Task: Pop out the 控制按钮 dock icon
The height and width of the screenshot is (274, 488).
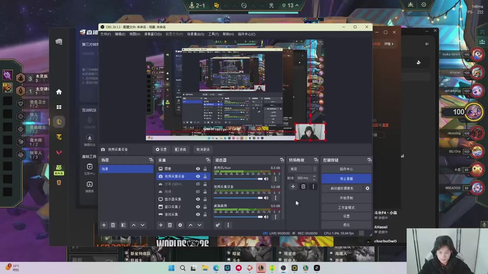Action: point(369,160)
